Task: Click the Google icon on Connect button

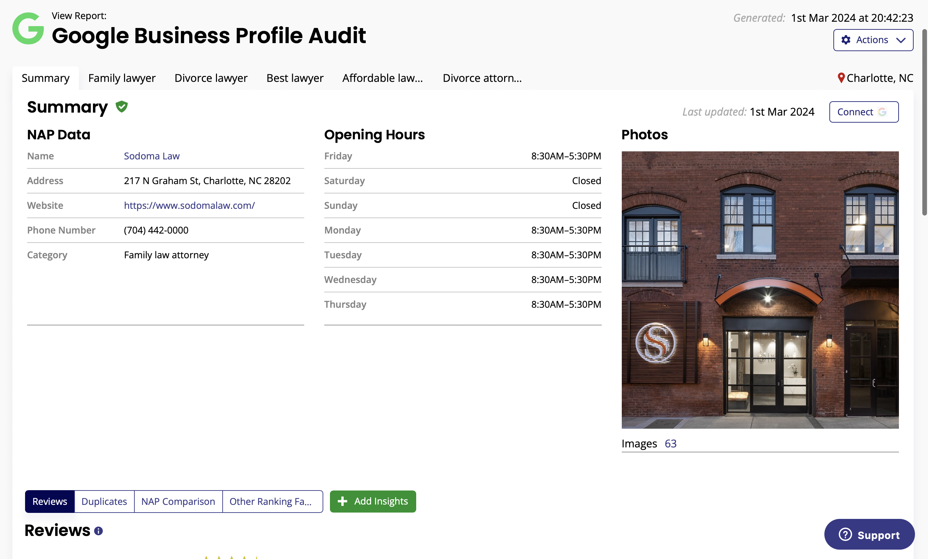Action: click(x=882, y=112)
